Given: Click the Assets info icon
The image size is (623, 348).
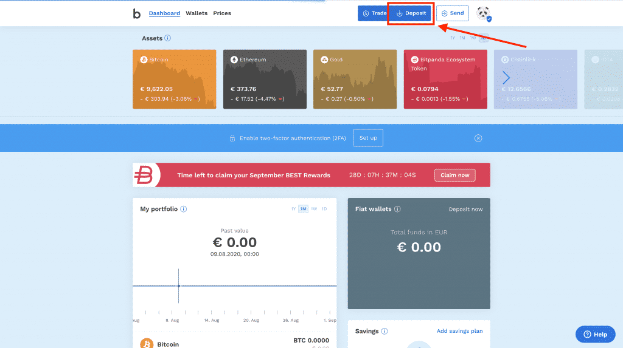Looking at the screenshot, I should pyautogui.click(x=167, y=38).
